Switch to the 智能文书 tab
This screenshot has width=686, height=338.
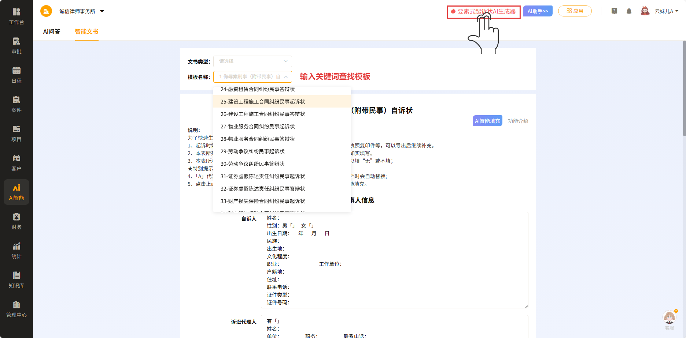coord(86,31)
